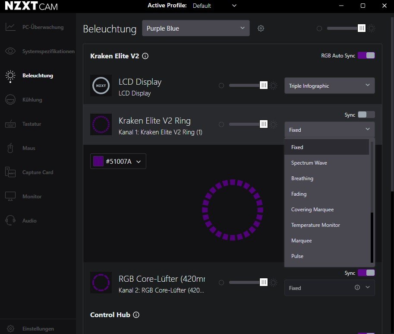The image size is (394, 334).
Task: Click Kraken Ring brightness maximum sun icon
Action: pyautogui.click(x=274, y=124)
